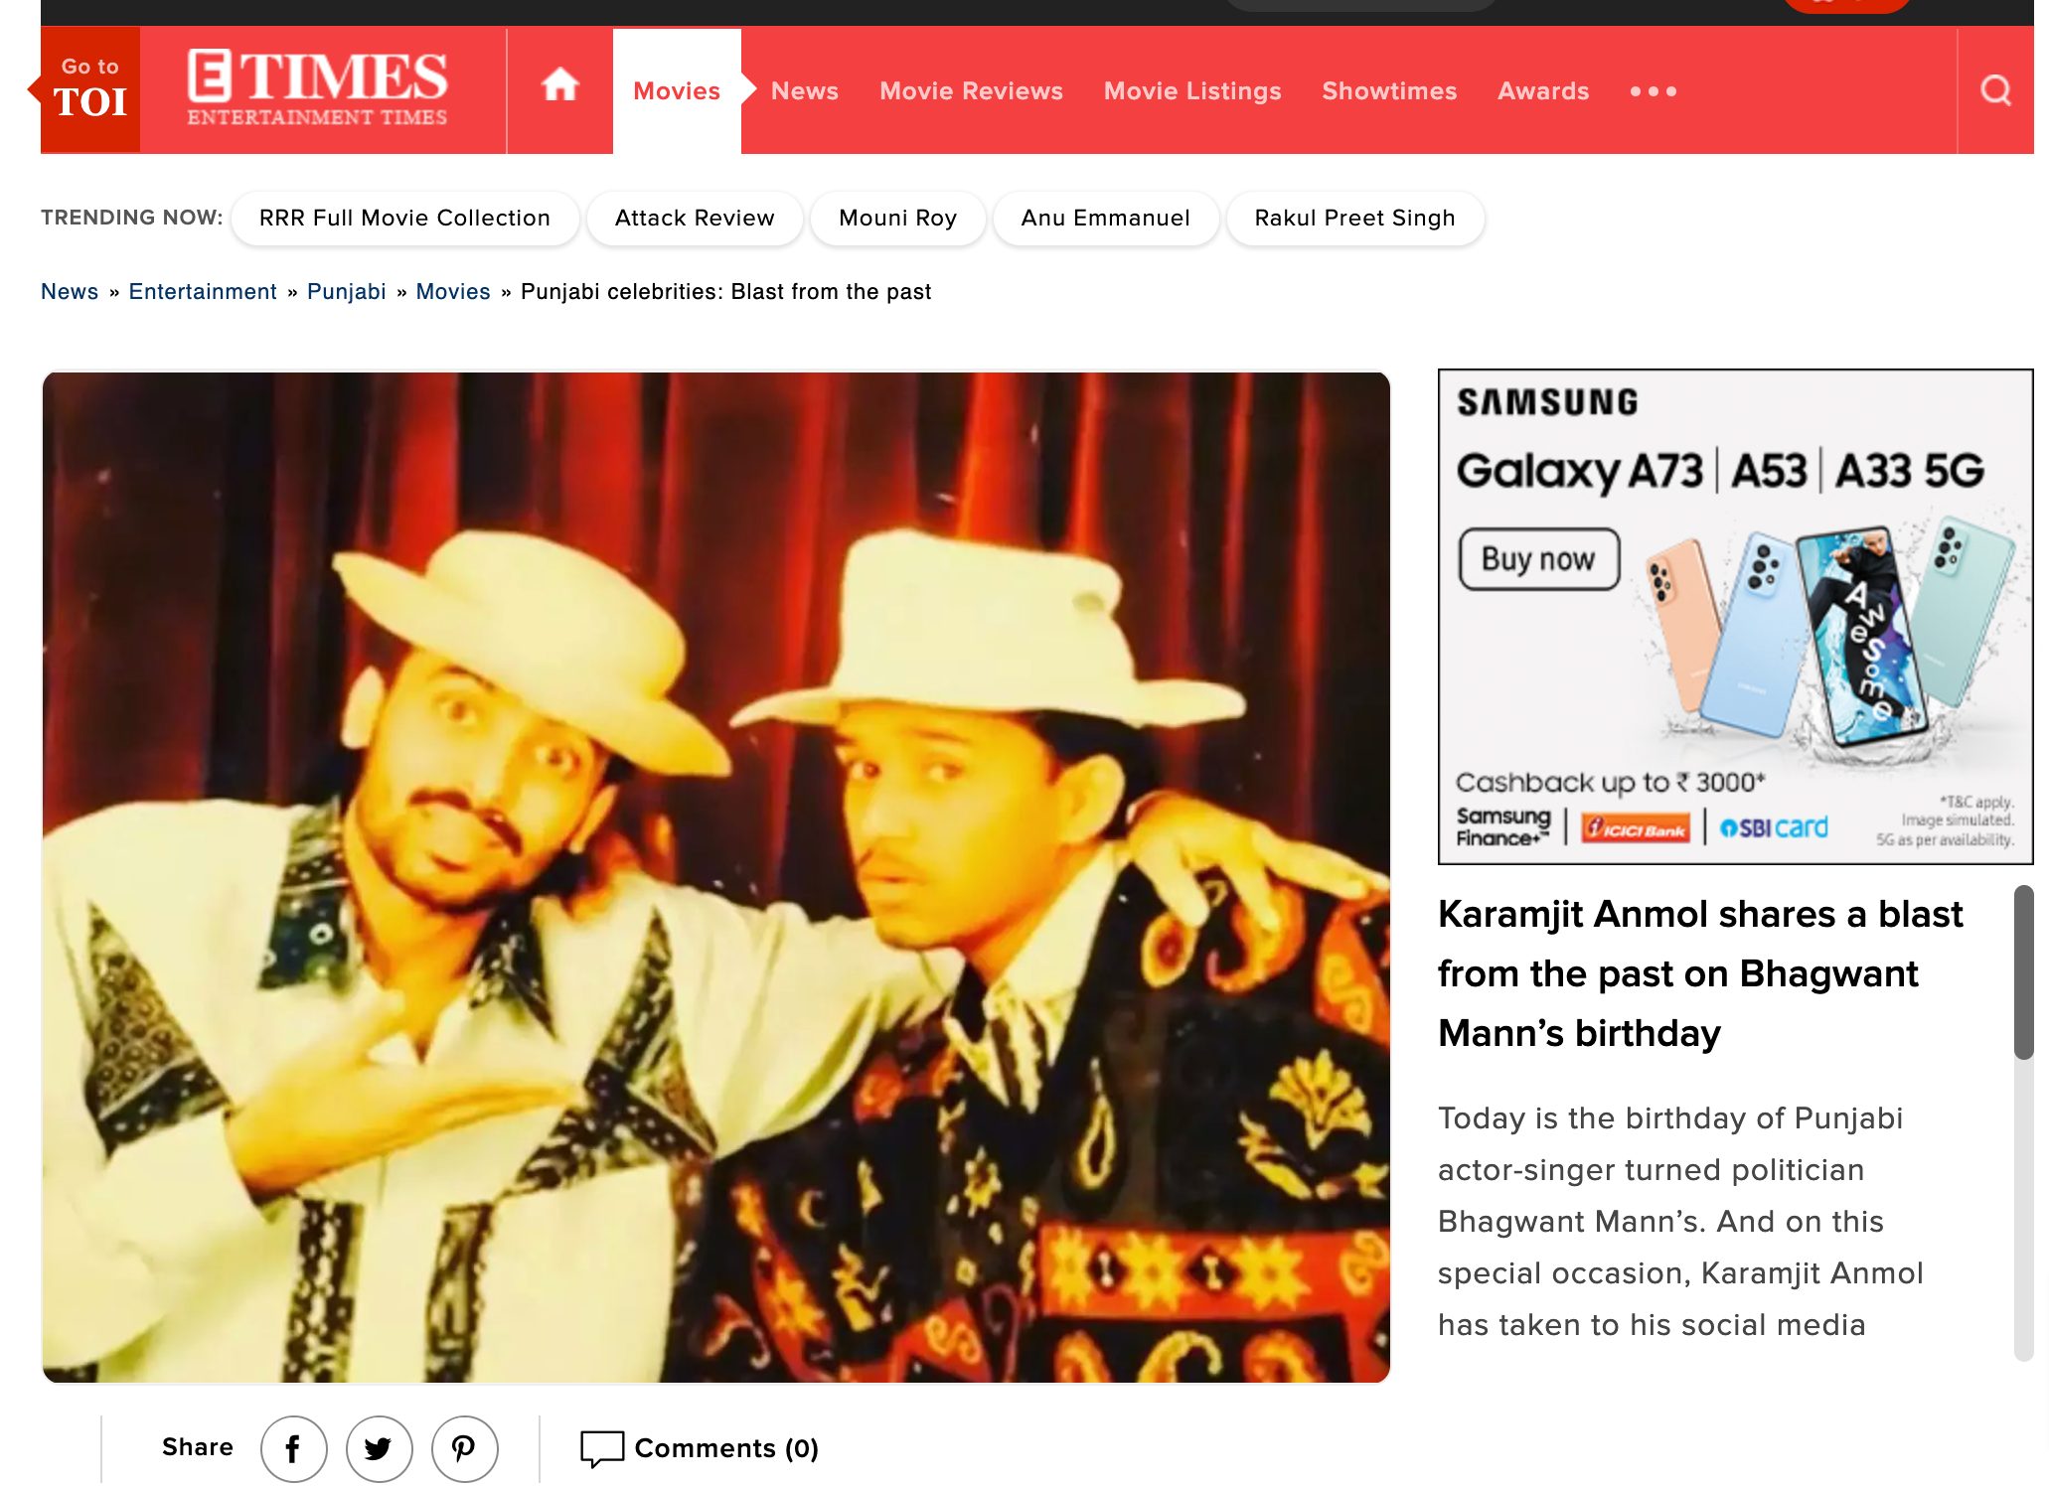Open the Karamjit Anmol throwback photo
Viewport: 2049px width, 1486px height.
pyautogui.click(x=715, y=877)
